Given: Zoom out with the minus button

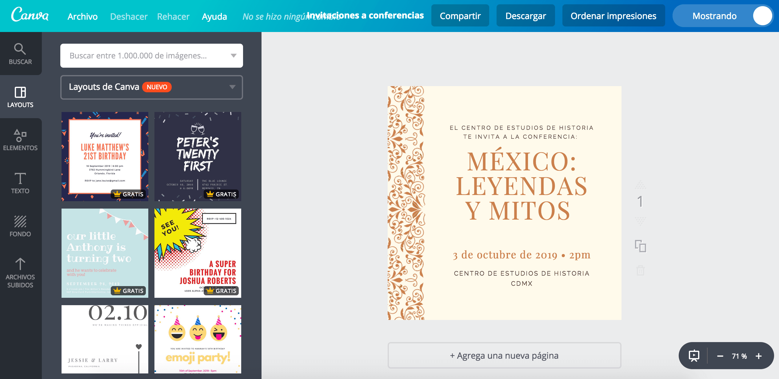Looking at the screenshot, I should click(x=720, y=356).
